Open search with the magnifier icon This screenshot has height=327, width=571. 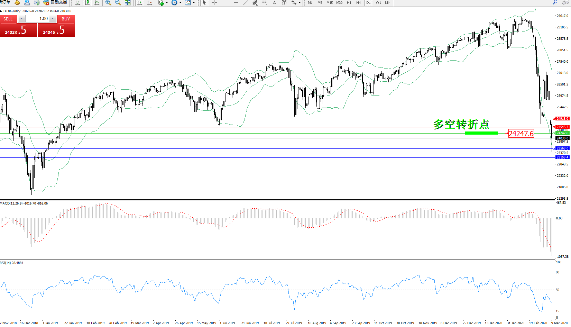[x=555, y=2]
